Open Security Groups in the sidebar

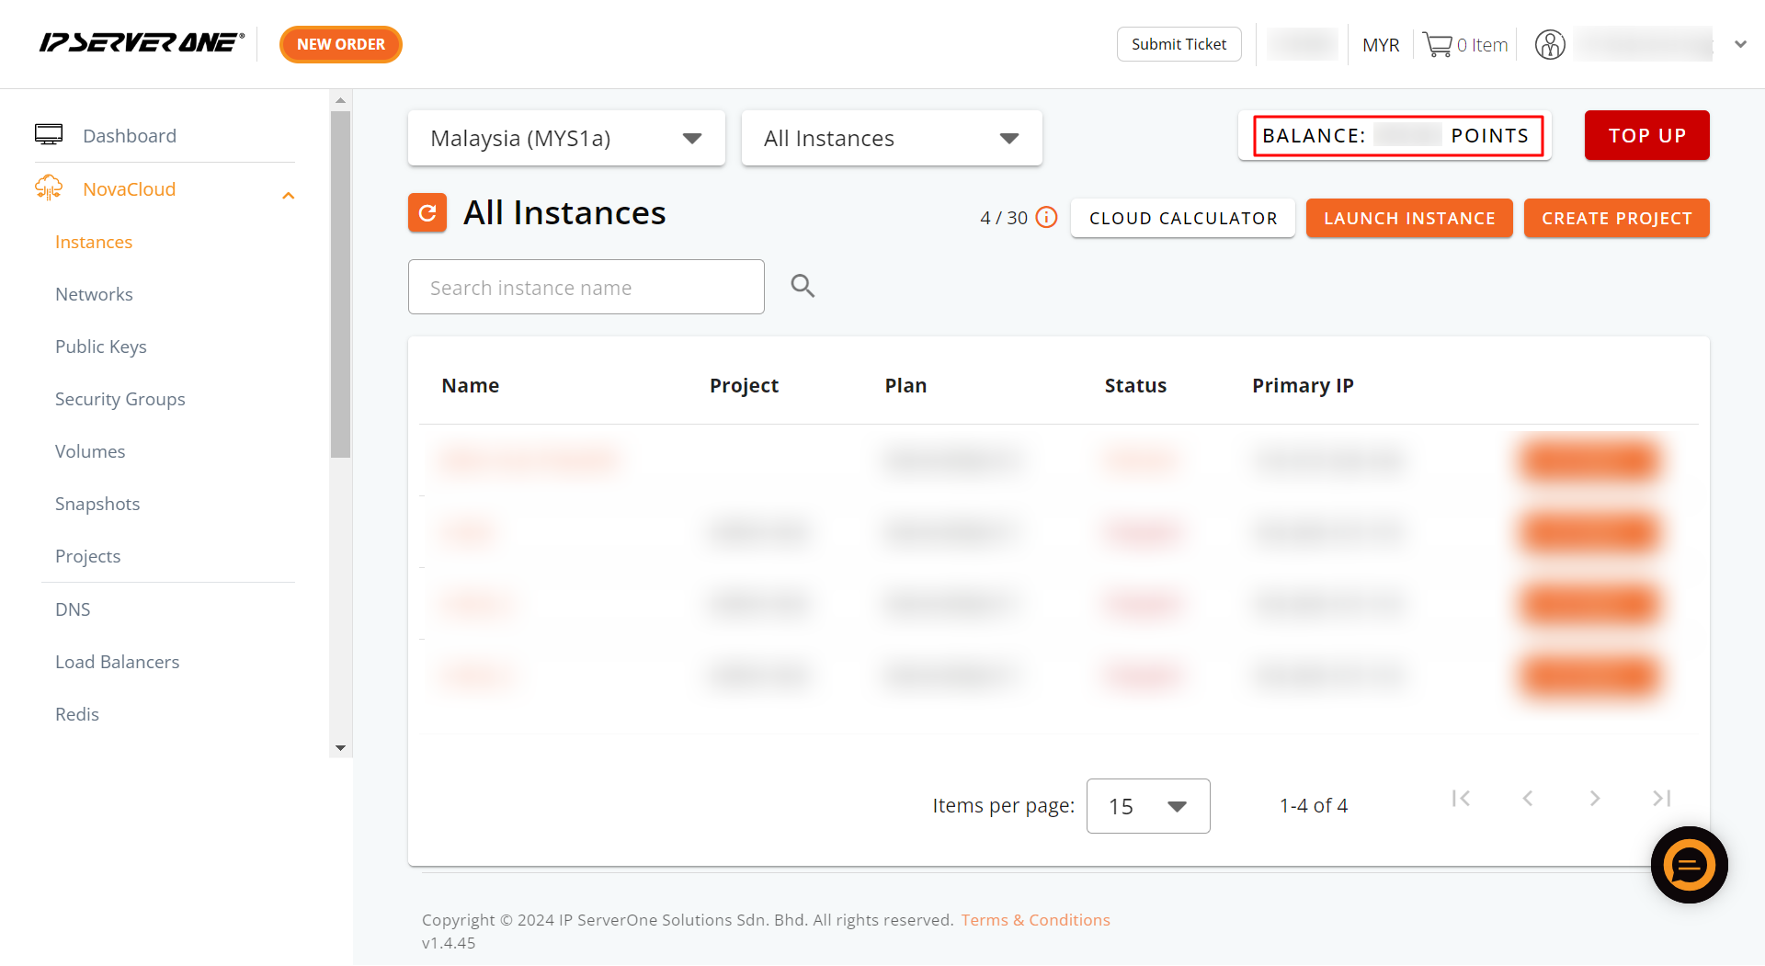point(120,399)
